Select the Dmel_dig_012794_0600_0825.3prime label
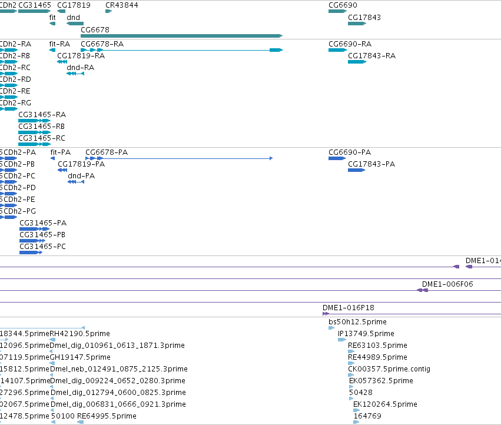501x425 pixels. 118,393
